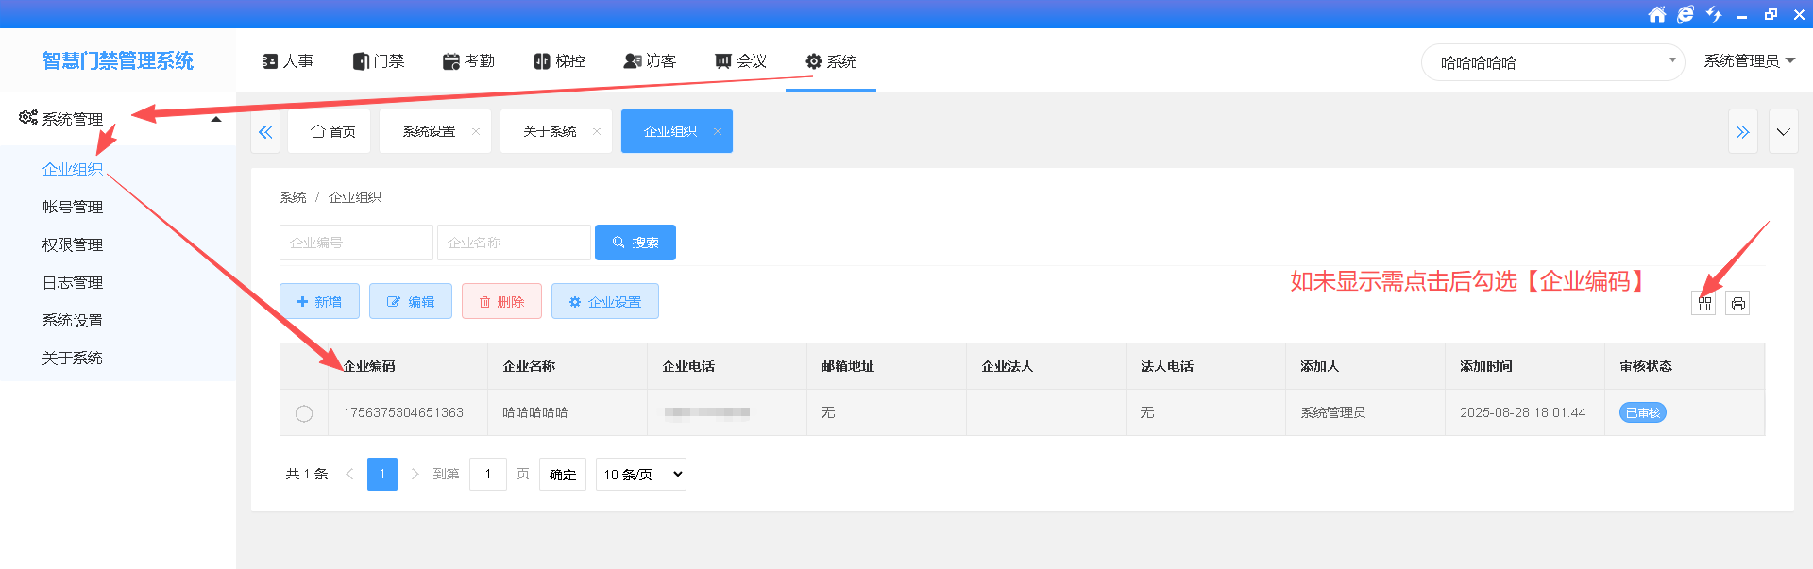Collapse the 系统管理 sidebar section
Screen dimensions: 1813x569
tap(216, 119)
